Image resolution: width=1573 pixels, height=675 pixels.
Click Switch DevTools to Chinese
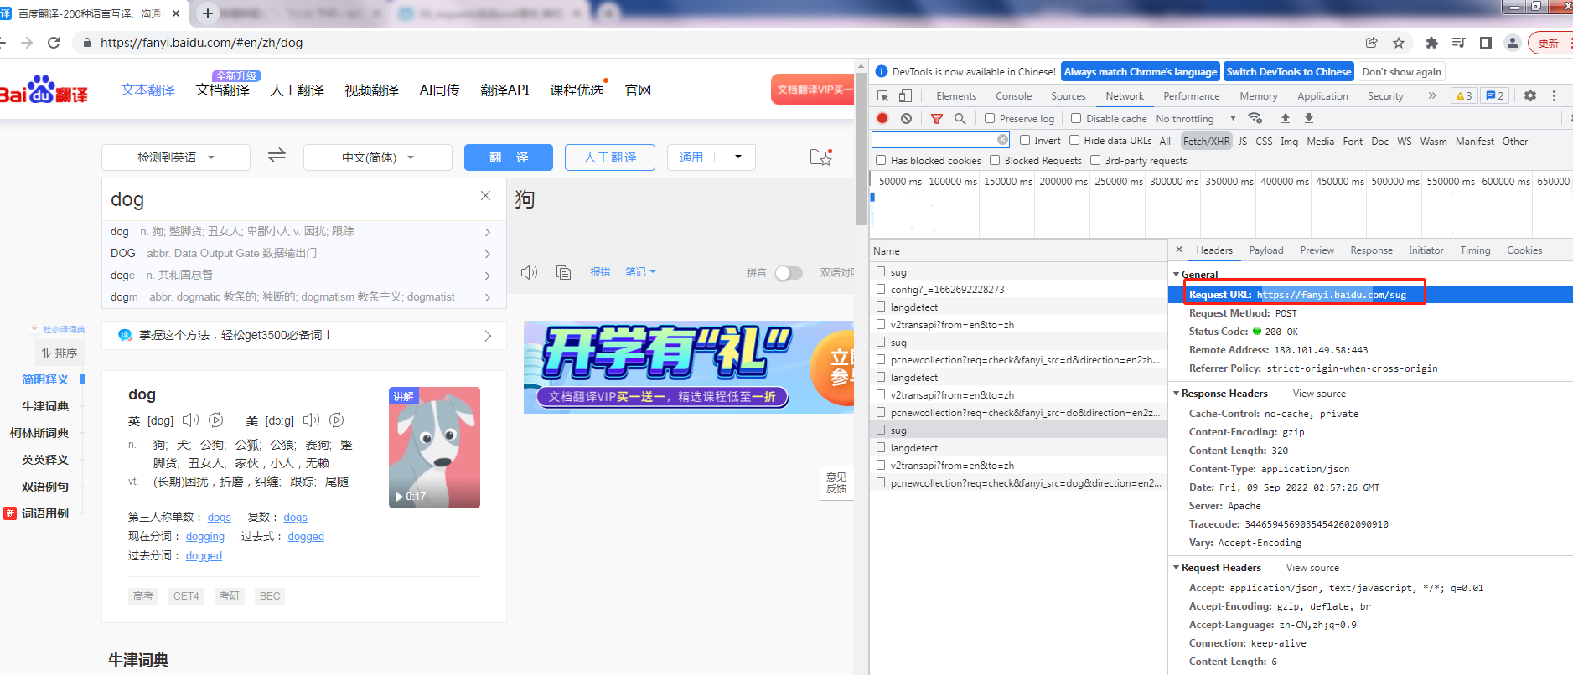tap(1288, 72)
